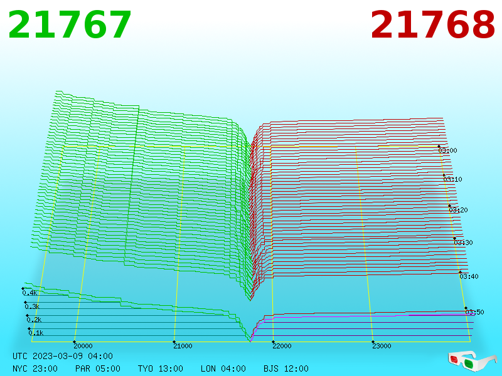This screenshot has height=376, width=502.
Task: Click the 0.3k volume axis label
Action: (32, 306)
